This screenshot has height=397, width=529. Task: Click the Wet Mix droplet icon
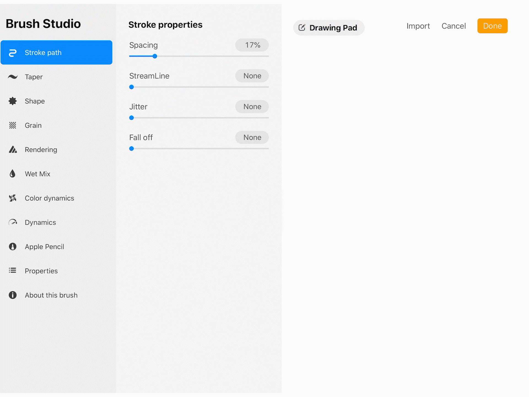[x=12, y=174]
